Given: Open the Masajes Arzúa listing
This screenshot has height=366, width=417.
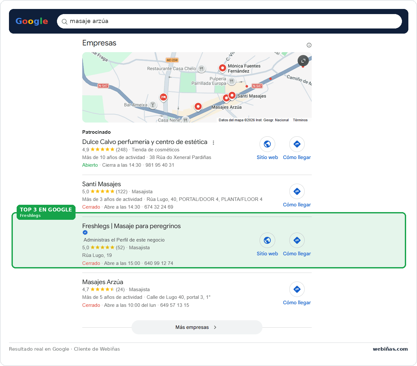Looking at the screenshot, I should 103,282.
